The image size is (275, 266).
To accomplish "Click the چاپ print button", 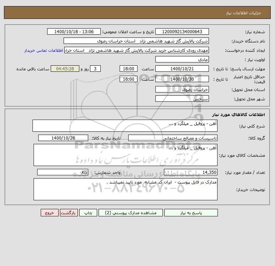I will point(88,213).
